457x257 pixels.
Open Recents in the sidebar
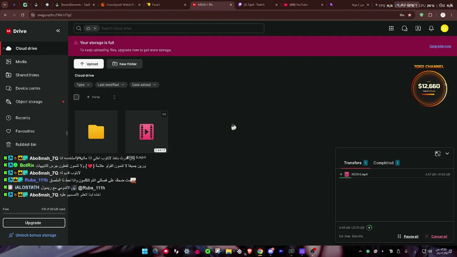pos(34,118)
